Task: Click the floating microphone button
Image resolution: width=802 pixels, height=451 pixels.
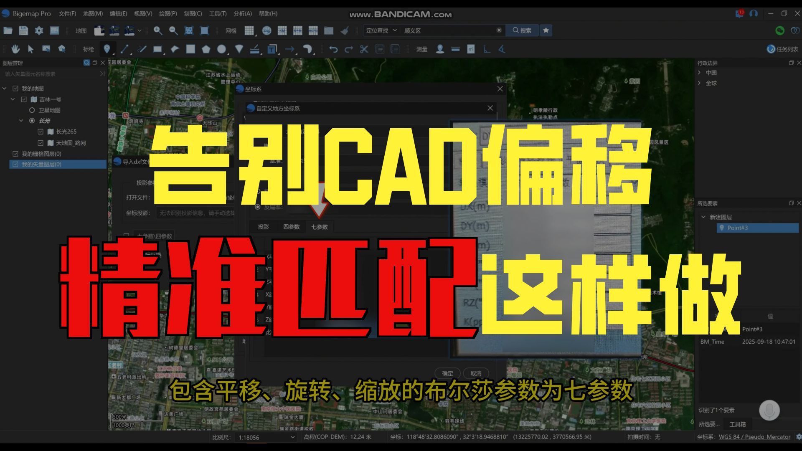Action: coord(769,410)
